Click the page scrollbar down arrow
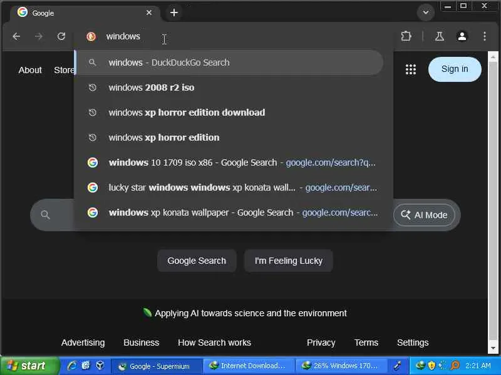The width and height of the screenshot is (501, 375). (x=493, y=348)
